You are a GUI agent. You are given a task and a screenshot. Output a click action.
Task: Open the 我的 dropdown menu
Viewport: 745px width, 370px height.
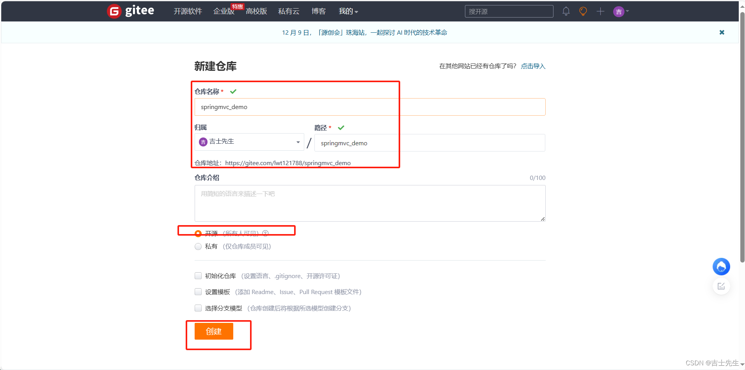click(x=348, y=11)
